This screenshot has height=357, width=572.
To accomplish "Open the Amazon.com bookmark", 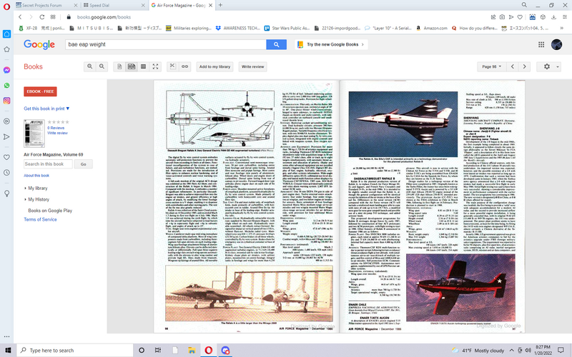I will [x=432, y=28].
